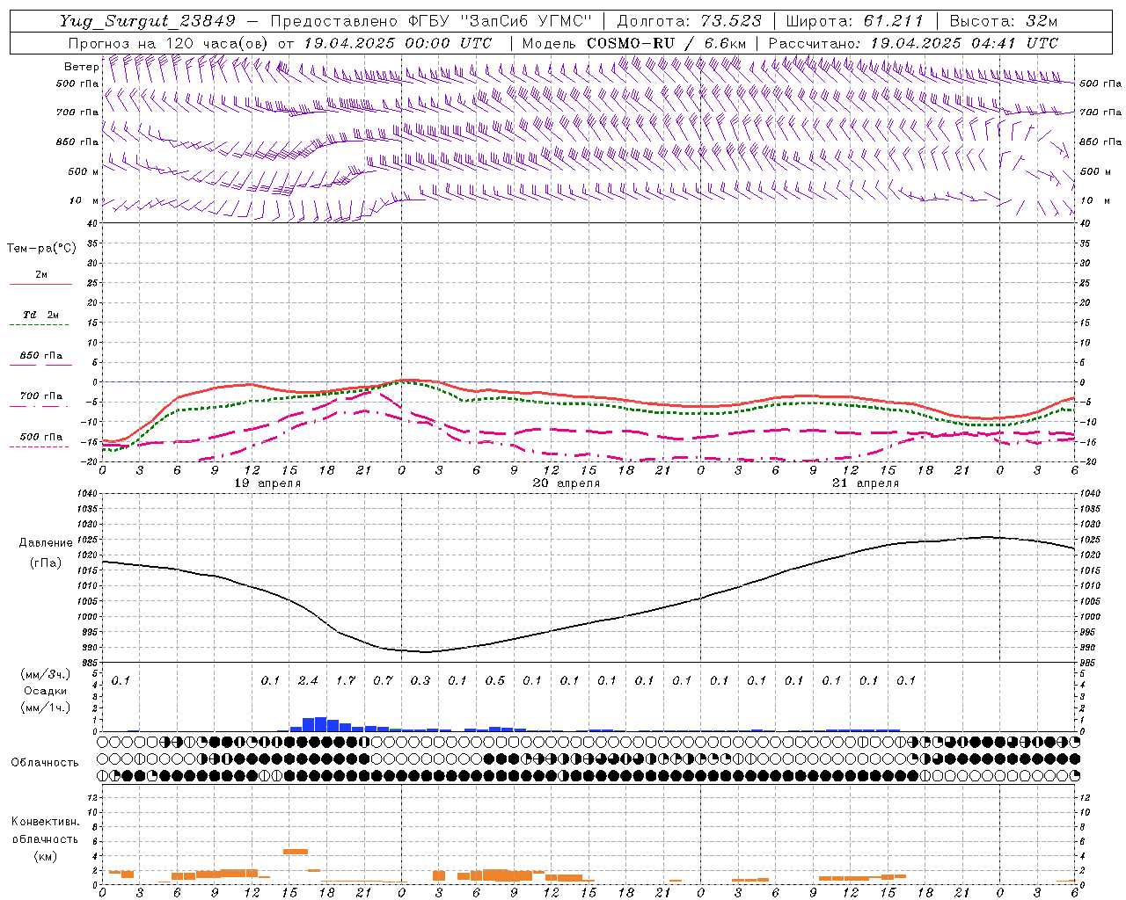Click the (мм/3ч.) unit label

tap(45, 674)
